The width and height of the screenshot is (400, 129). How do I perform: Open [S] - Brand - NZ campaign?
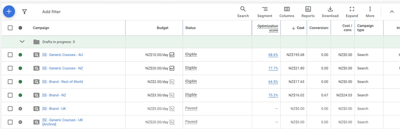[54, 95]
